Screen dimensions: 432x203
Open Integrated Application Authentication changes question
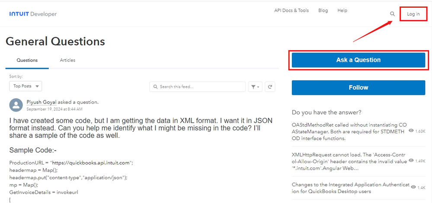click(350, 188)
